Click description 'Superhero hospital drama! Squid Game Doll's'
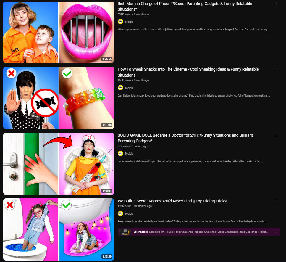The image size is (286, 262). (x=190, y=161)
